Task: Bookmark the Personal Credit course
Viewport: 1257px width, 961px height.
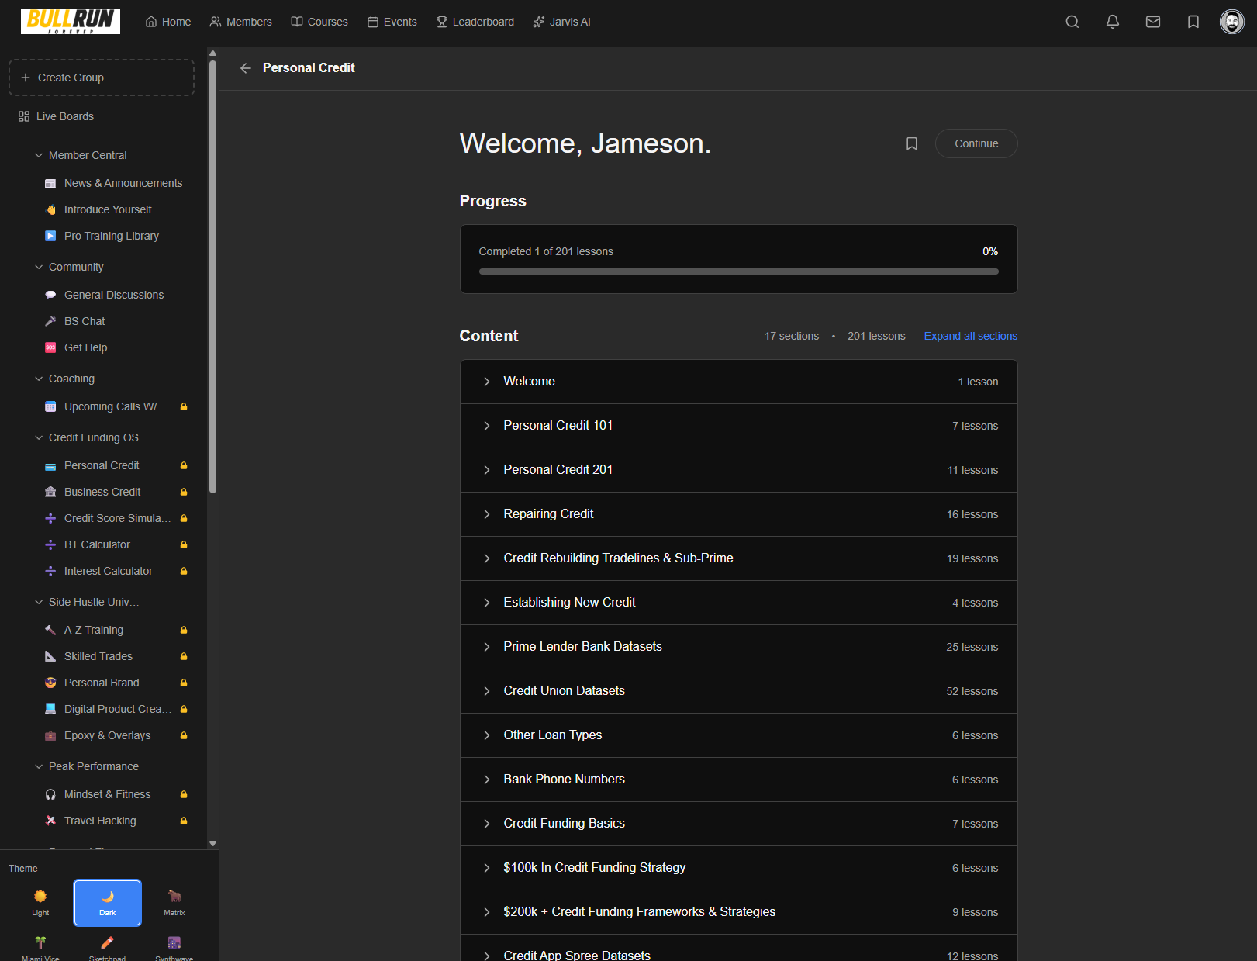Action: click(912, 143)
